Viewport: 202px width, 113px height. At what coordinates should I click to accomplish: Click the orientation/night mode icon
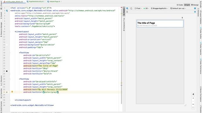pos(131,8)
